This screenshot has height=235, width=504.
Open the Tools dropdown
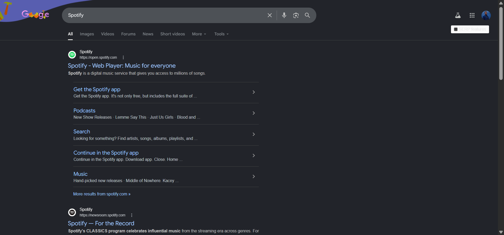221,34
